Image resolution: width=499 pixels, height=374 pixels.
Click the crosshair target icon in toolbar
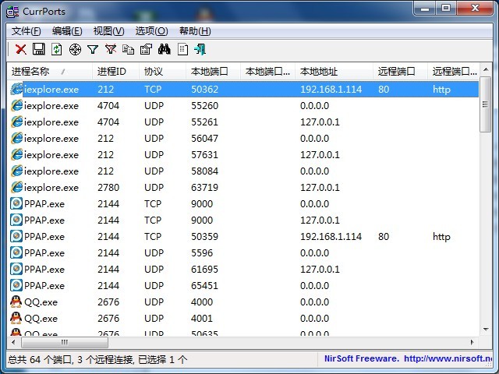(x=75, y=49)
